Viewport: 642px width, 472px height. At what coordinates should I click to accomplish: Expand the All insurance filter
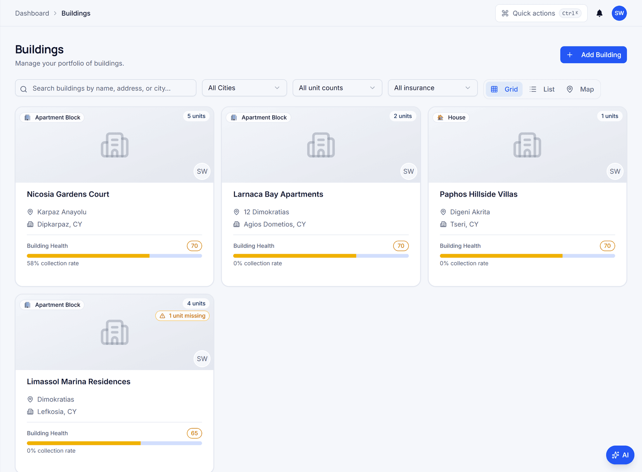click(x=433, y=88)
